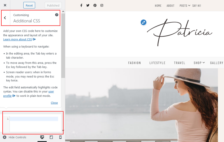Expand the SHOP dropdown menu
224x142 pixels.
199,63
